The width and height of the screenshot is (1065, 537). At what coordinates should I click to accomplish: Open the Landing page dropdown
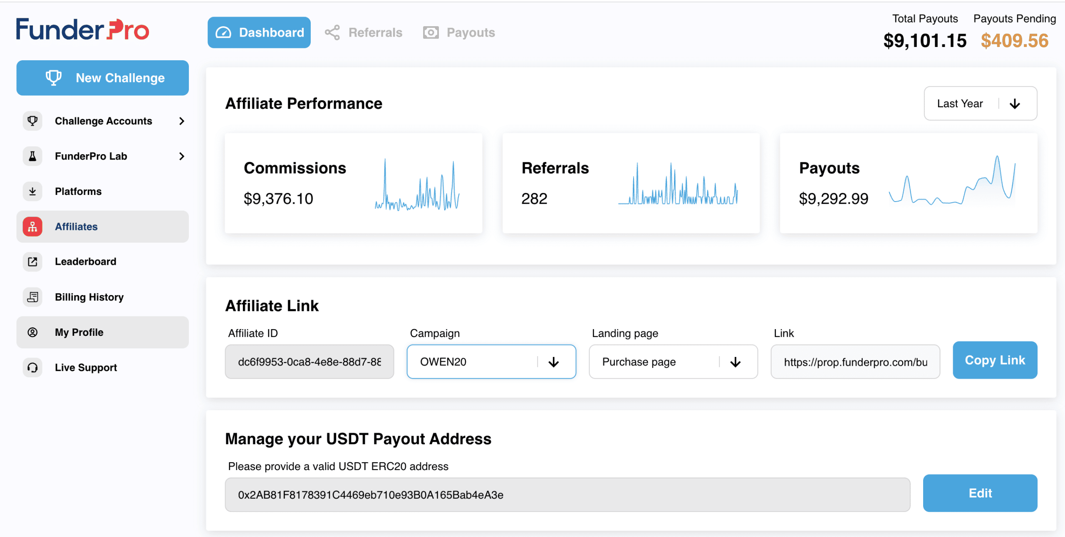pyautogui.click(x=673, y=362)
